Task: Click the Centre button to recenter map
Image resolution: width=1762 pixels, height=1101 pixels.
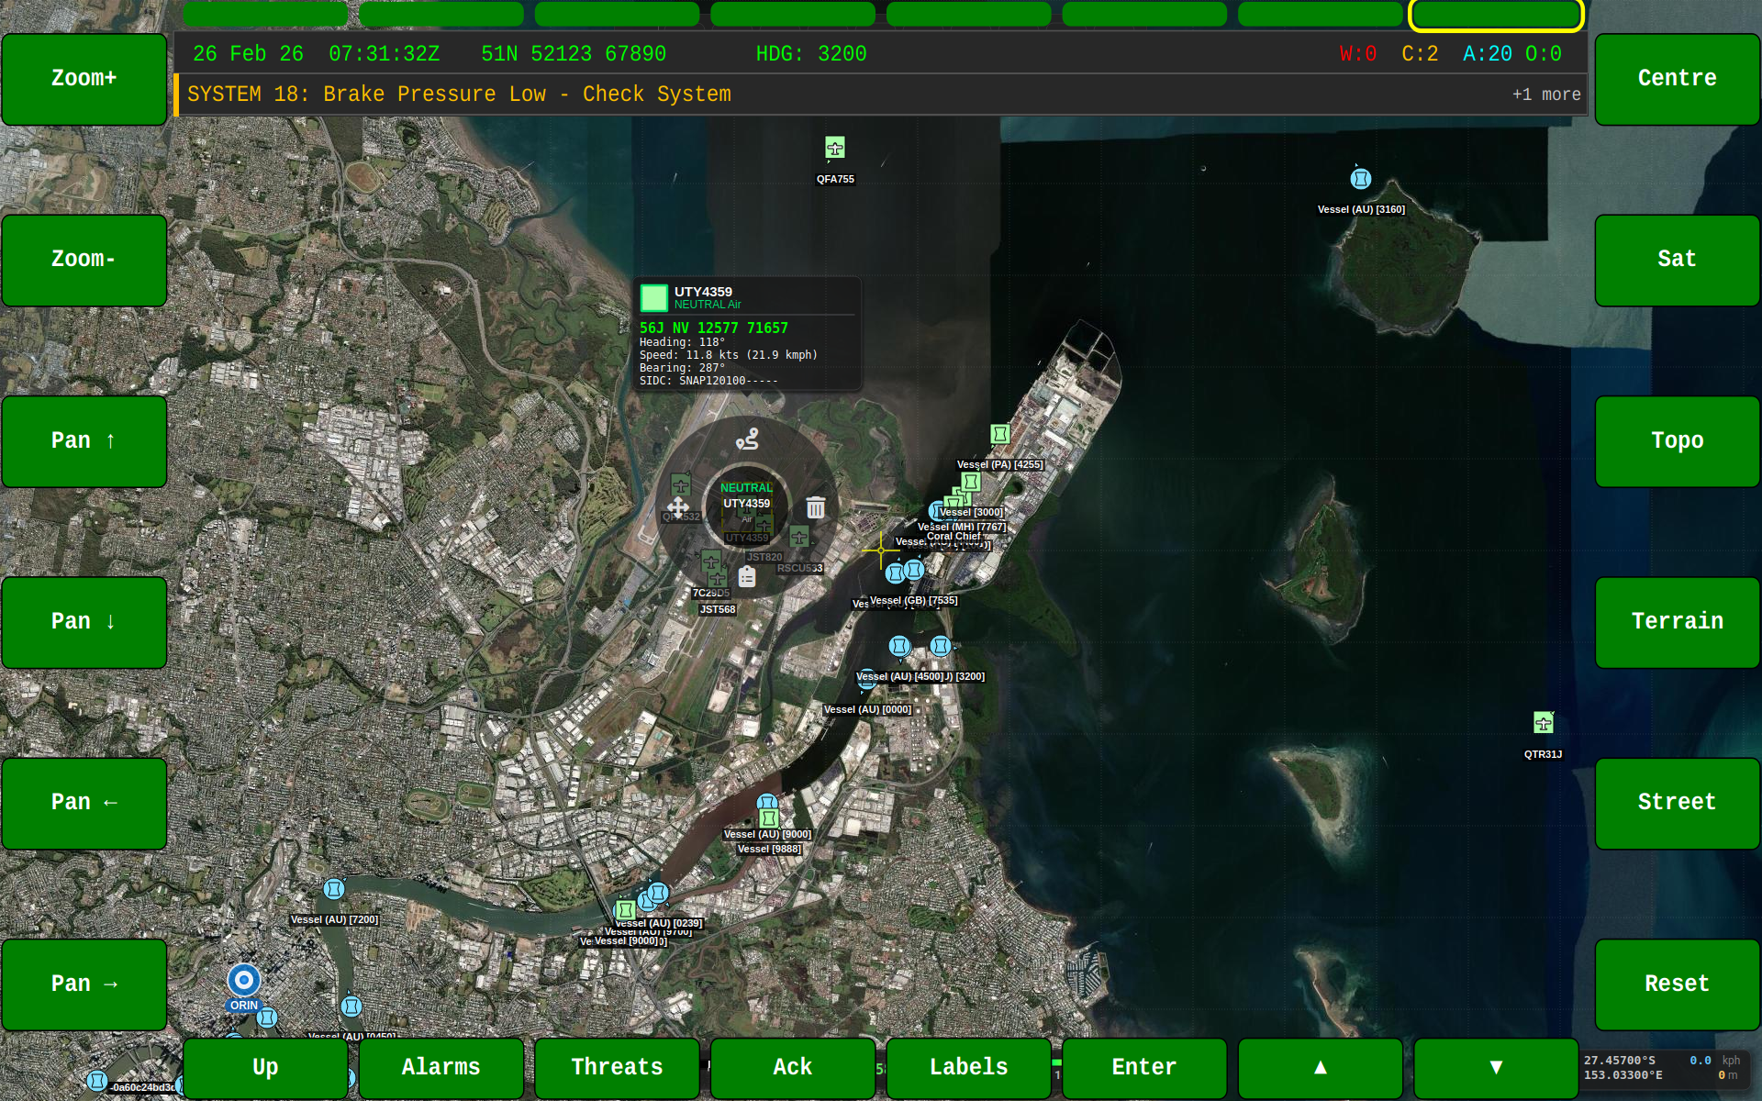Action: (x=1677, y=79)
